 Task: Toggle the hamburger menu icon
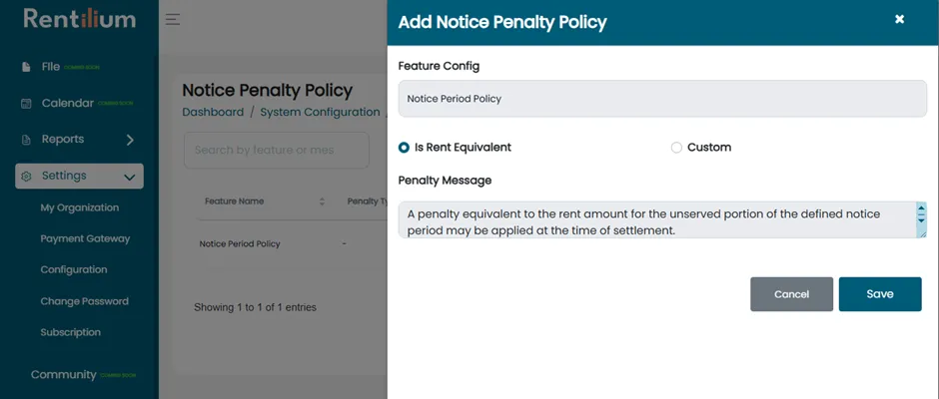(x=173, y=19)
